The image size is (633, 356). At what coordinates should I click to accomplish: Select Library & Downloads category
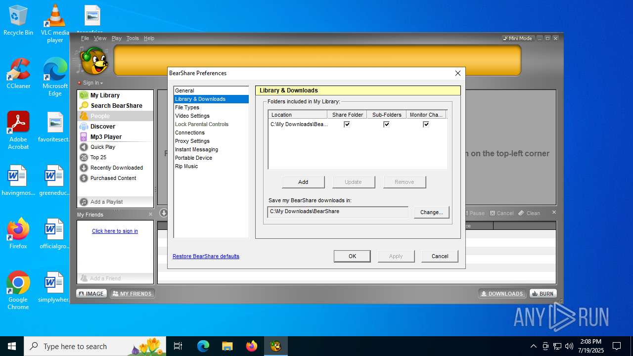click(211, 99)
